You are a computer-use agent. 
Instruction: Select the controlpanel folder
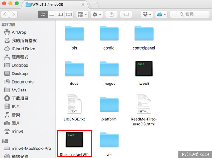144,38
